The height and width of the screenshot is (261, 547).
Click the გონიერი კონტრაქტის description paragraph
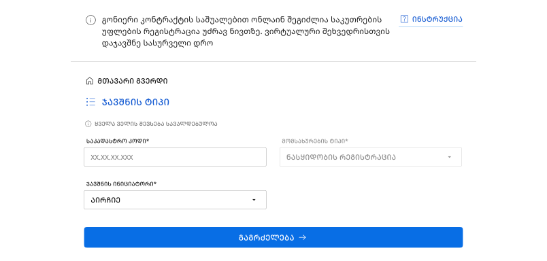click(x=246, y=32)
